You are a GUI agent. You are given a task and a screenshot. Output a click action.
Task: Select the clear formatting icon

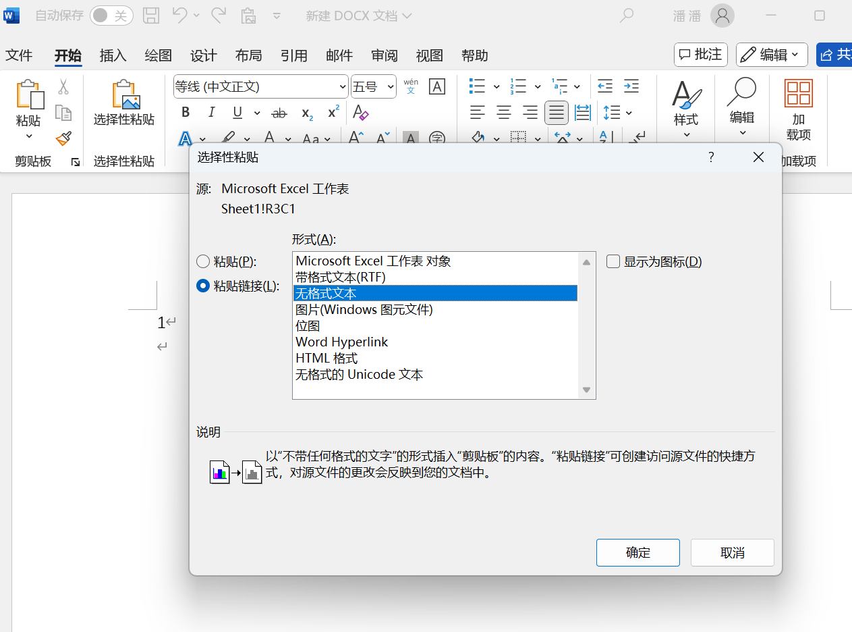(x=360, y=113)
